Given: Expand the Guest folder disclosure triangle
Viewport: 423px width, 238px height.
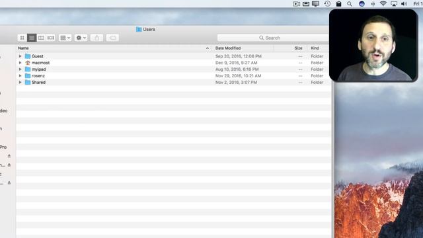Looking at the screenshot, I should 20,56.
